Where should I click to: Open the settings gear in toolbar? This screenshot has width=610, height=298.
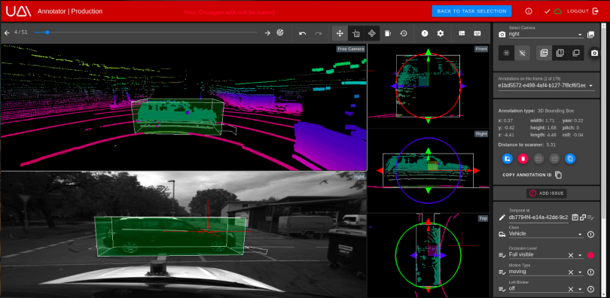click(x=441, y=33)
